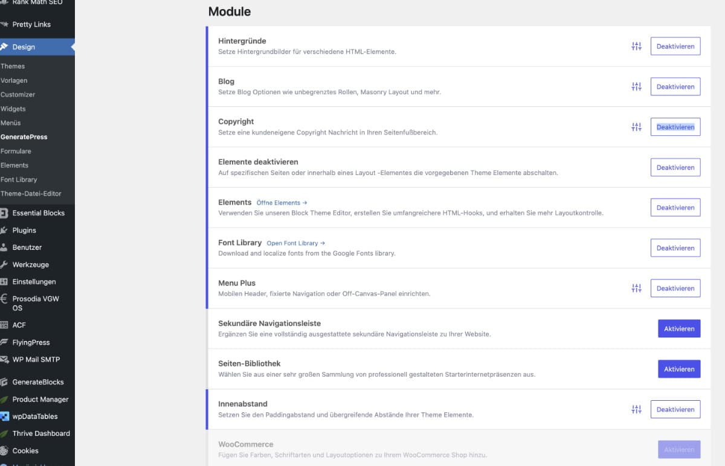
Task: Click the GenerateBlocks sidebar icon
Action: (x=4, y=382)
